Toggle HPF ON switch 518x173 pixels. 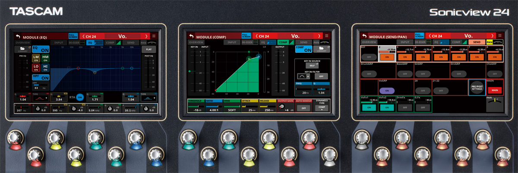coord(41,77)
